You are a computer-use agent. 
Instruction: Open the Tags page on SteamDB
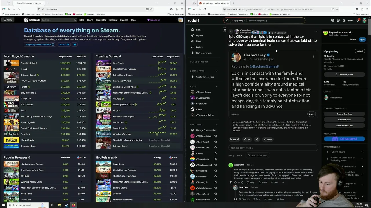[133, 20]
